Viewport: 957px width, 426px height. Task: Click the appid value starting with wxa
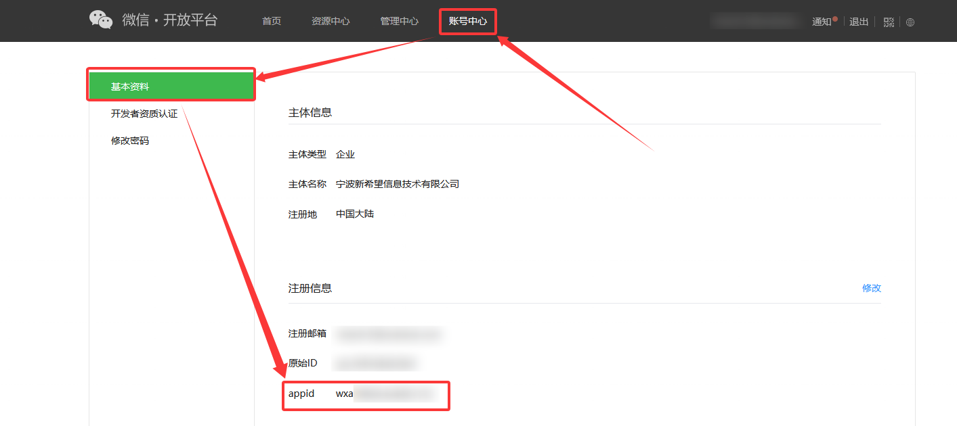385,394
